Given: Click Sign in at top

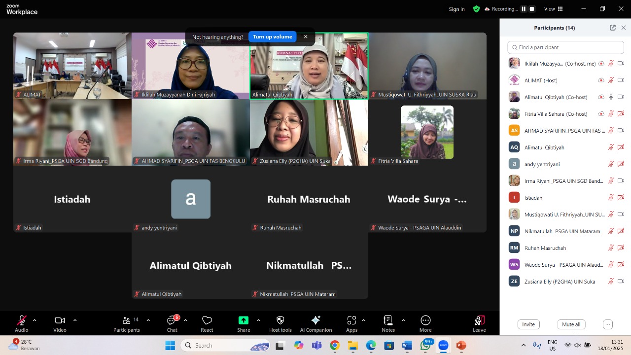Looking at the screenshot, I should (456, 9).
